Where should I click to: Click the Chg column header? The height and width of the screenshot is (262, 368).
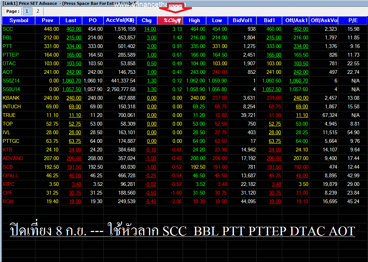[x=147, y=20]
